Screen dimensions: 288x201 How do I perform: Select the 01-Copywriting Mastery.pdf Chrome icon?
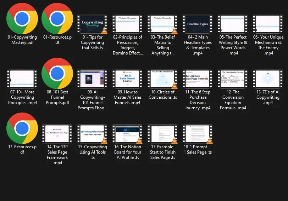point(22,18)
